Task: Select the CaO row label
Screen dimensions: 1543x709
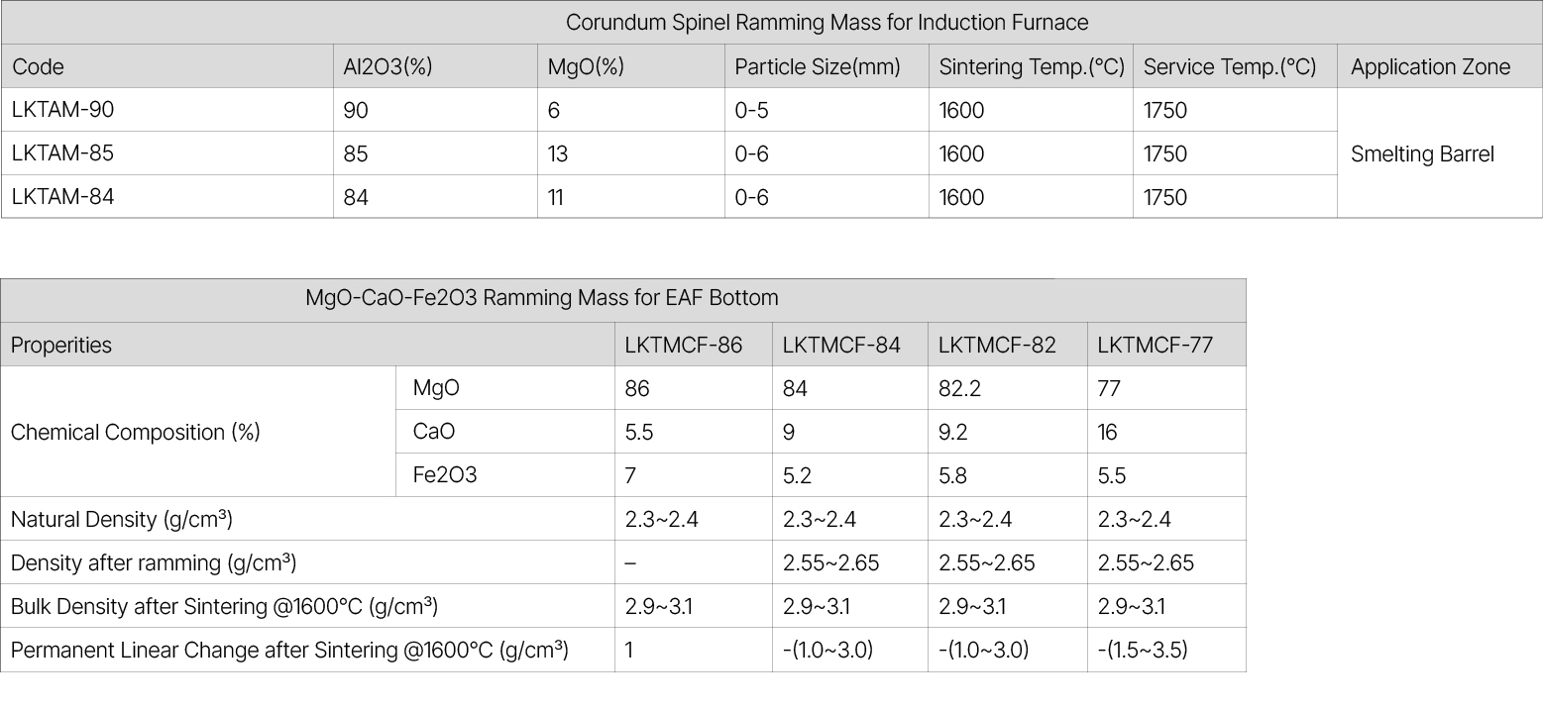Action: 434,433
